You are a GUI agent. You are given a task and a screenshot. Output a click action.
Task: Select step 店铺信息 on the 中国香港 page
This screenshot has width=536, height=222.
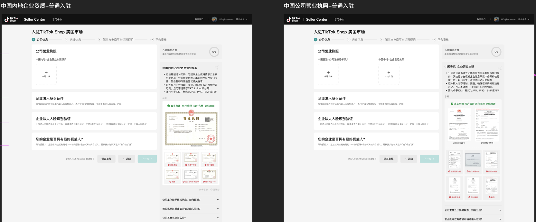pyautogui.click(x=357, y=40)
